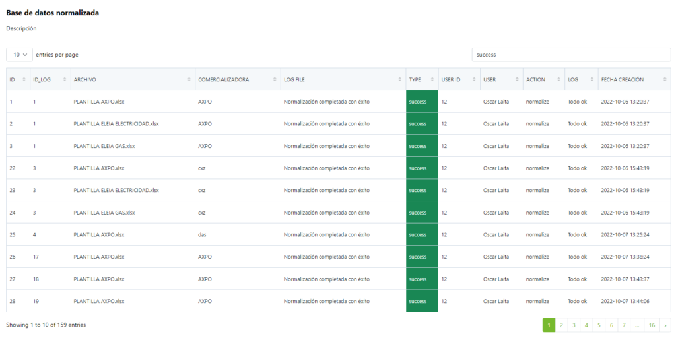
Task: Click LOG FILE column sort icon
Action: [x=399, y=80]
